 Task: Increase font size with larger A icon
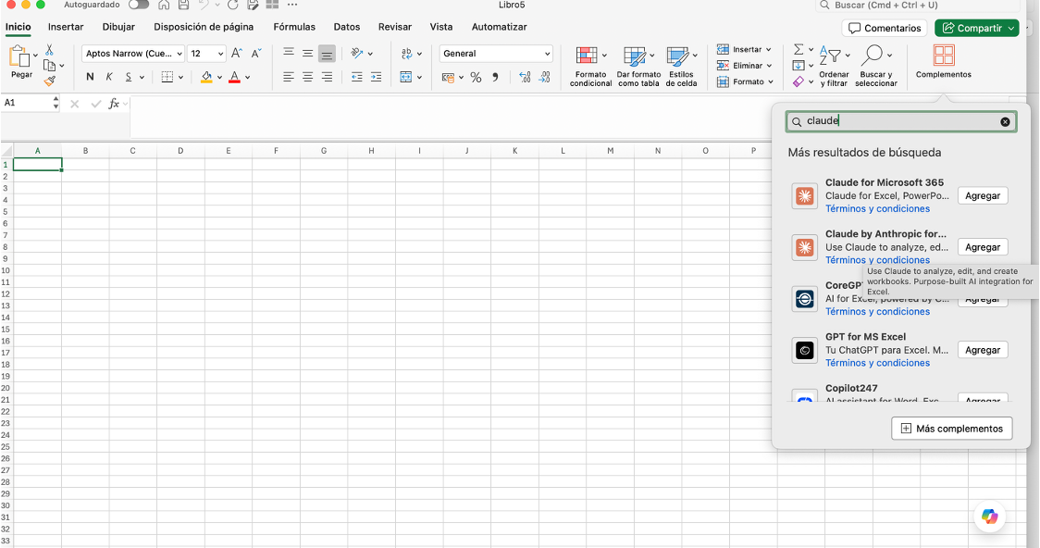237,53
